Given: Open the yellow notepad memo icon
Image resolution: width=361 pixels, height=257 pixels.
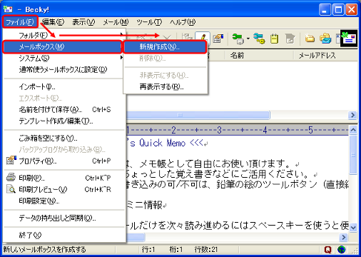Looking at the screenshot, I should click(x=275, y=39).
